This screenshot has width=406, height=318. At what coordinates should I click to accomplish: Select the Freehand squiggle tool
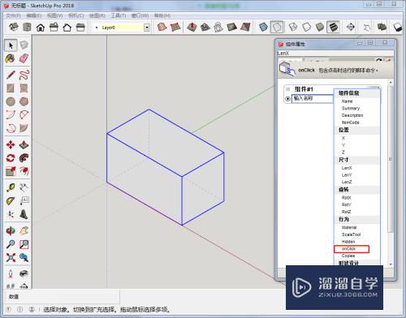click(x=24, y=75)
